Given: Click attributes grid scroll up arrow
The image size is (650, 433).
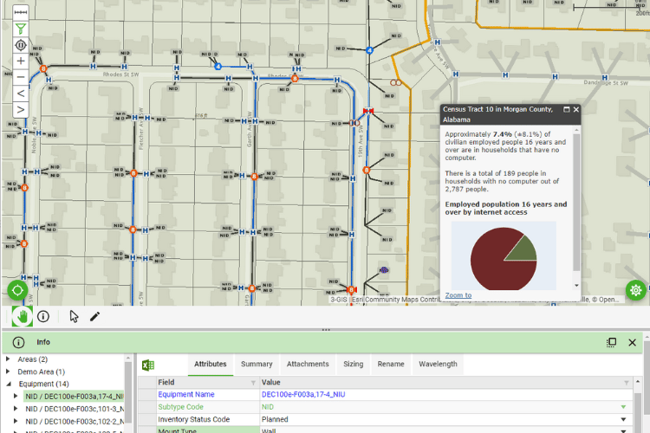Looking at the screenshot, I should click(x=637, y=381).
